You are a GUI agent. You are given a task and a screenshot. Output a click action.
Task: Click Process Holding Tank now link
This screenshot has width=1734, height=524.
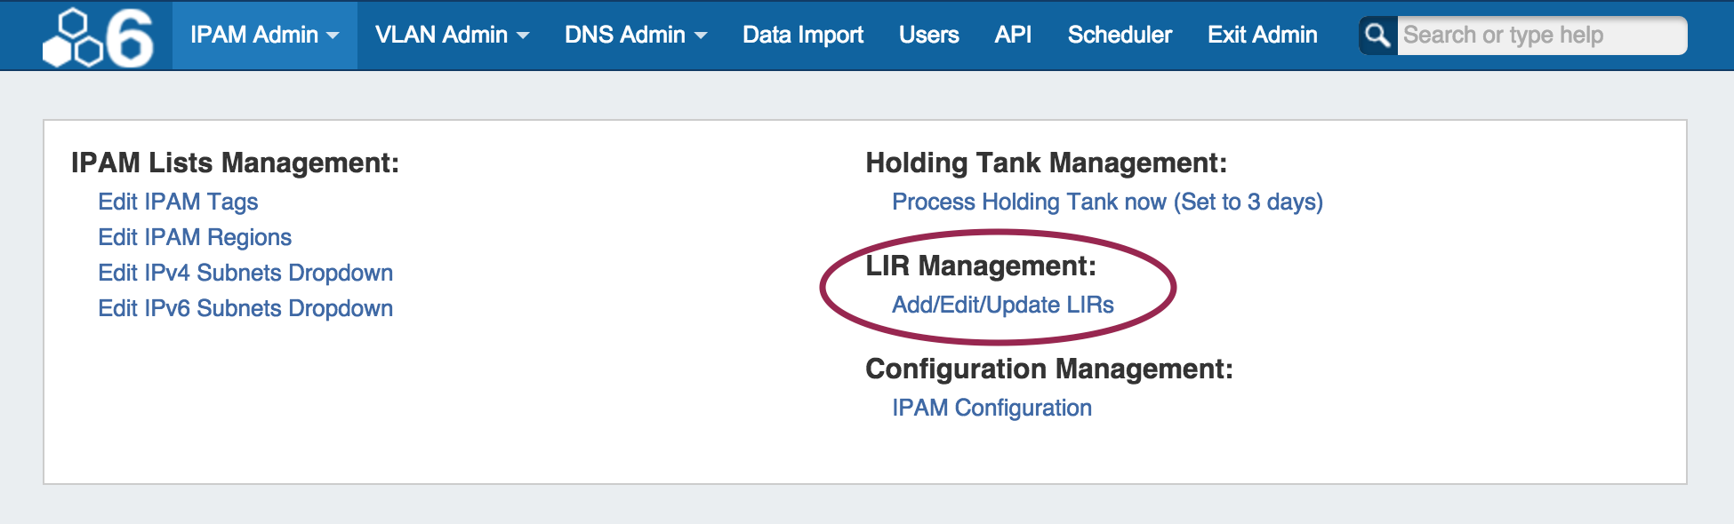pos(1107,202)
